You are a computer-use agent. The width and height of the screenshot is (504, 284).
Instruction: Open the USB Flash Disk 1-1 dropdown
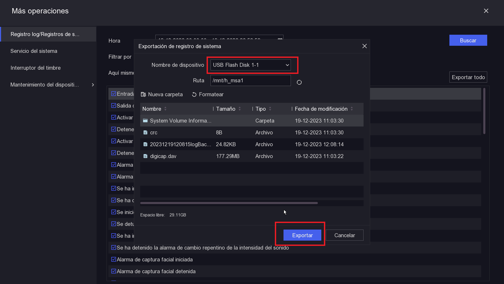coord(250,65)
